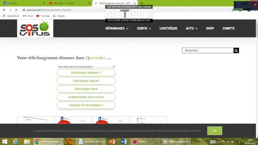Click 'malware 64 bit windows 7' link
258x145 pixels.
[86, 105]
